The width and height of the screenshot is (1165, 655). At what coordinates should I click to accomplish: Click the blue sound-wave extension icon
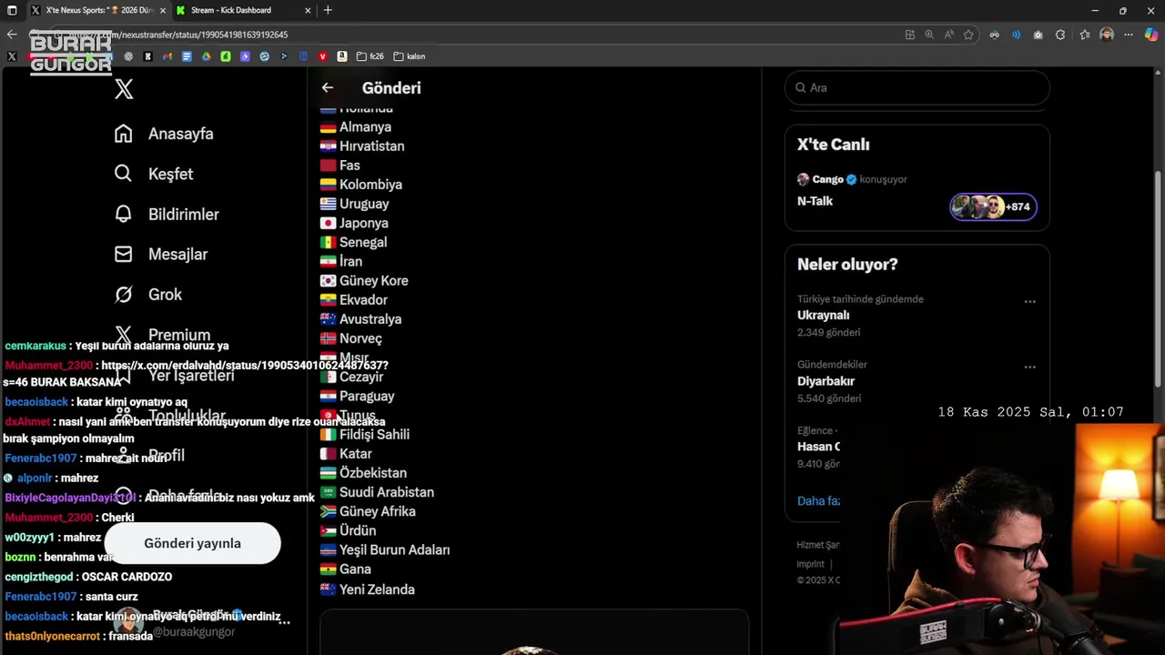point(1017,35)
